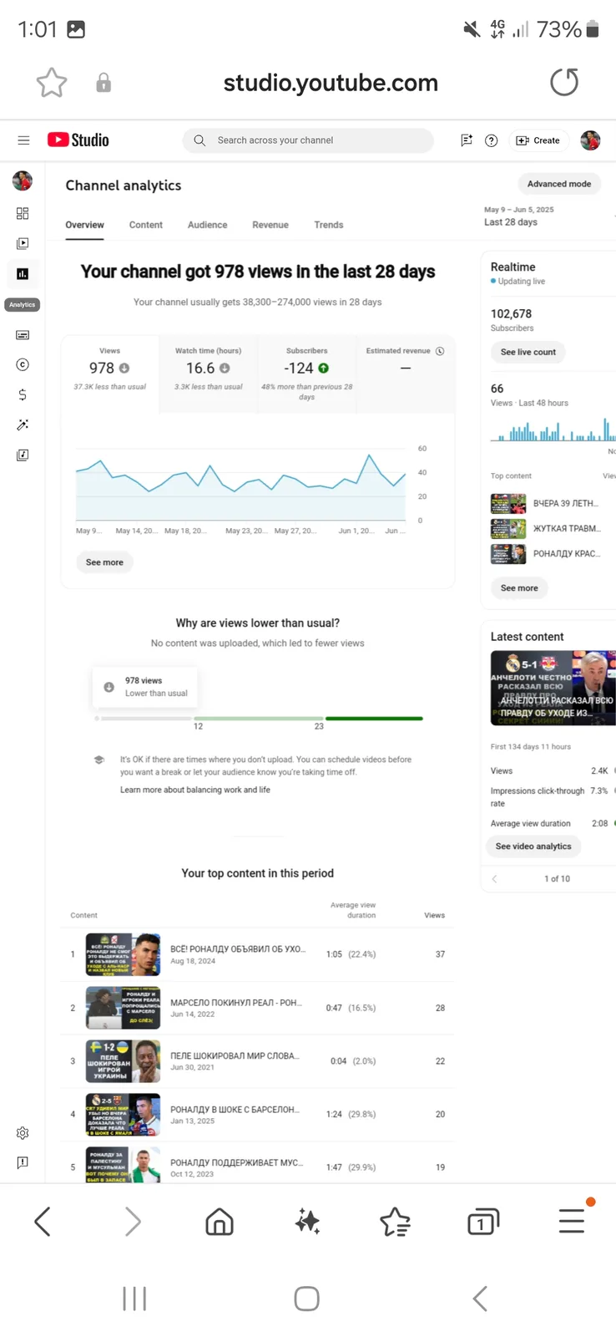Open the hamburger navigation menu
Viewport: 616px width, 1337px height.
pos(23,140)
